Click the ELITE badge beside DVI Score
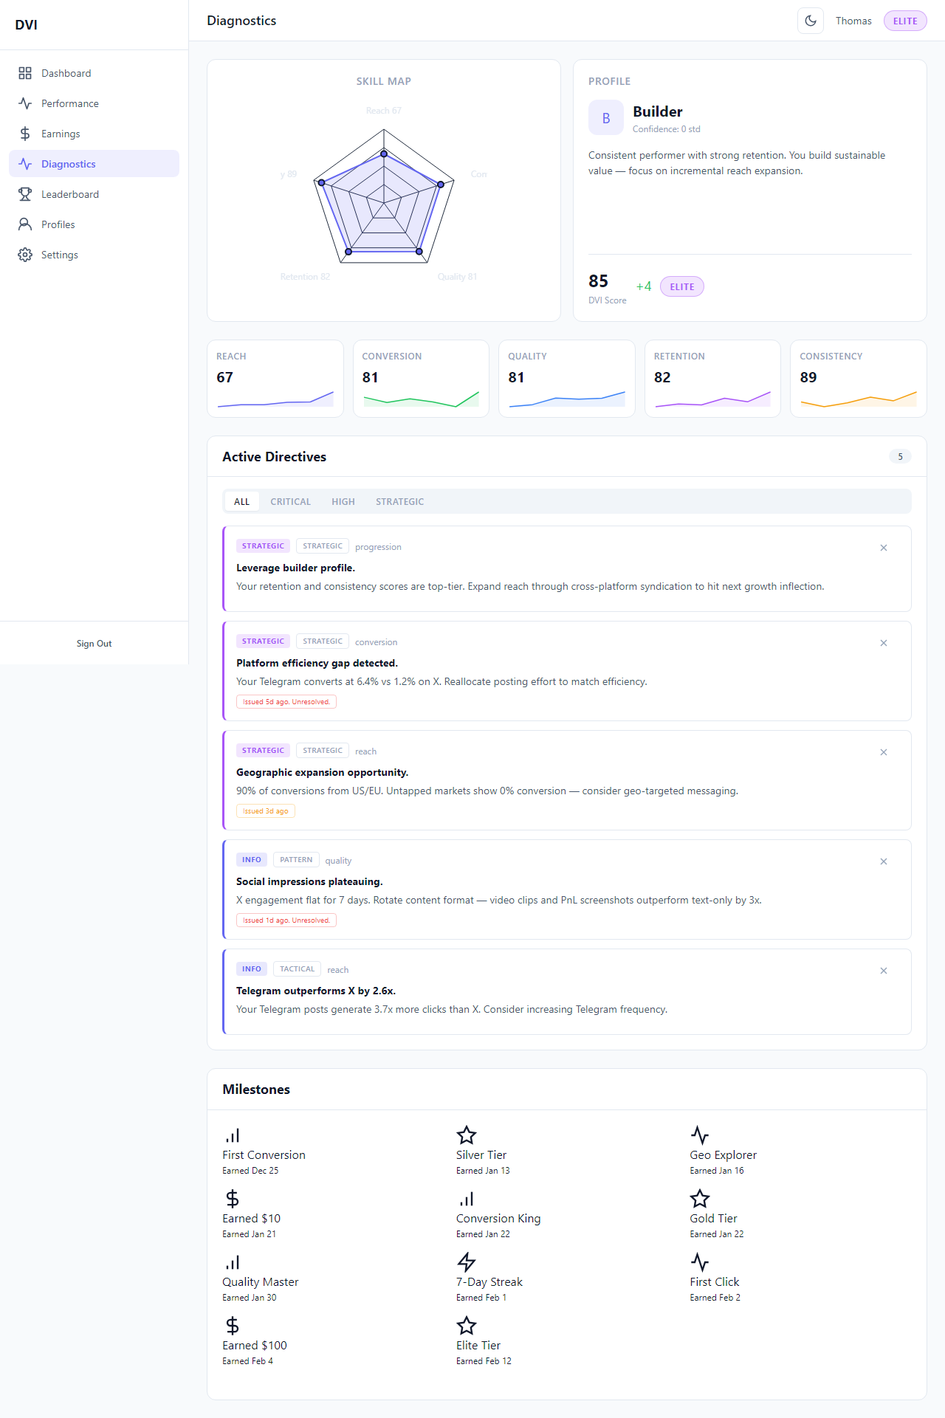 (x=682, y=286)
